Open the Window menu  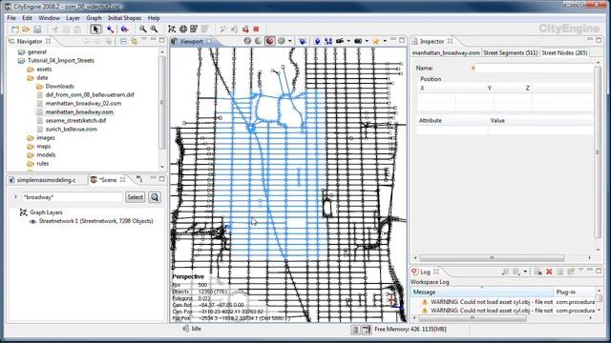[49, 18]
